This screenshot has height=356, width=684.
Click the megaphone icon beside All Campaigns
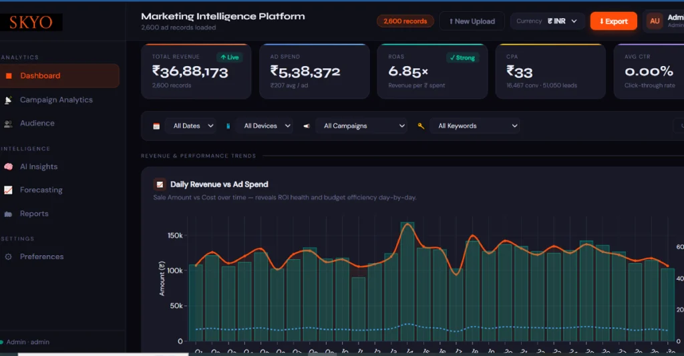click(x=307, y=126)
